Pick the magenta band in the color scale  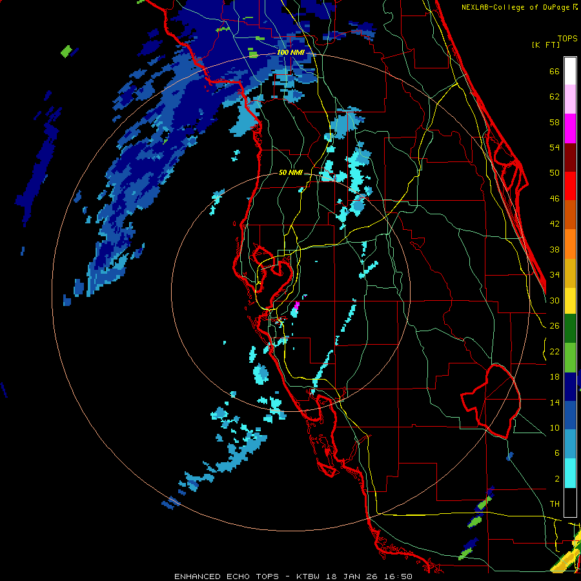tap(570, 128)
